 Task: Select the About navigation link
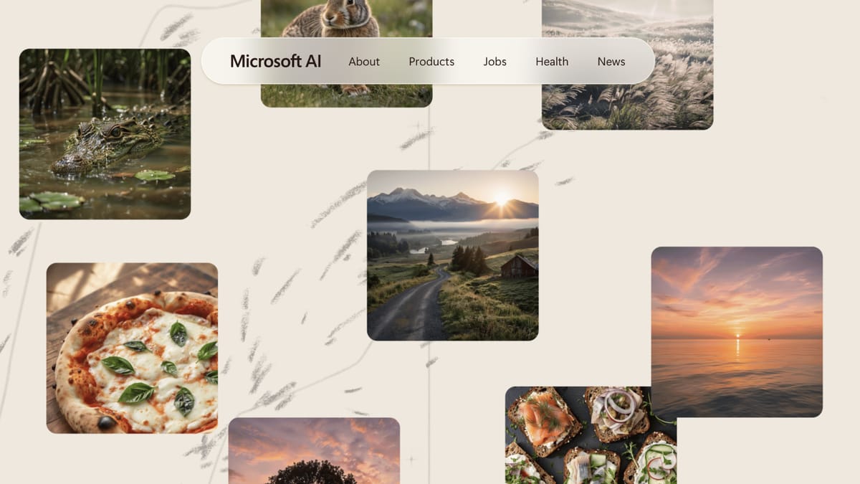(364, 62)
